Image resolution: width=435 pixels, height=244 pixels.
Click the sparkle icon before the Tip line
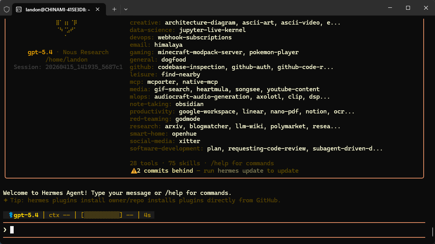(x=5, y=200)
